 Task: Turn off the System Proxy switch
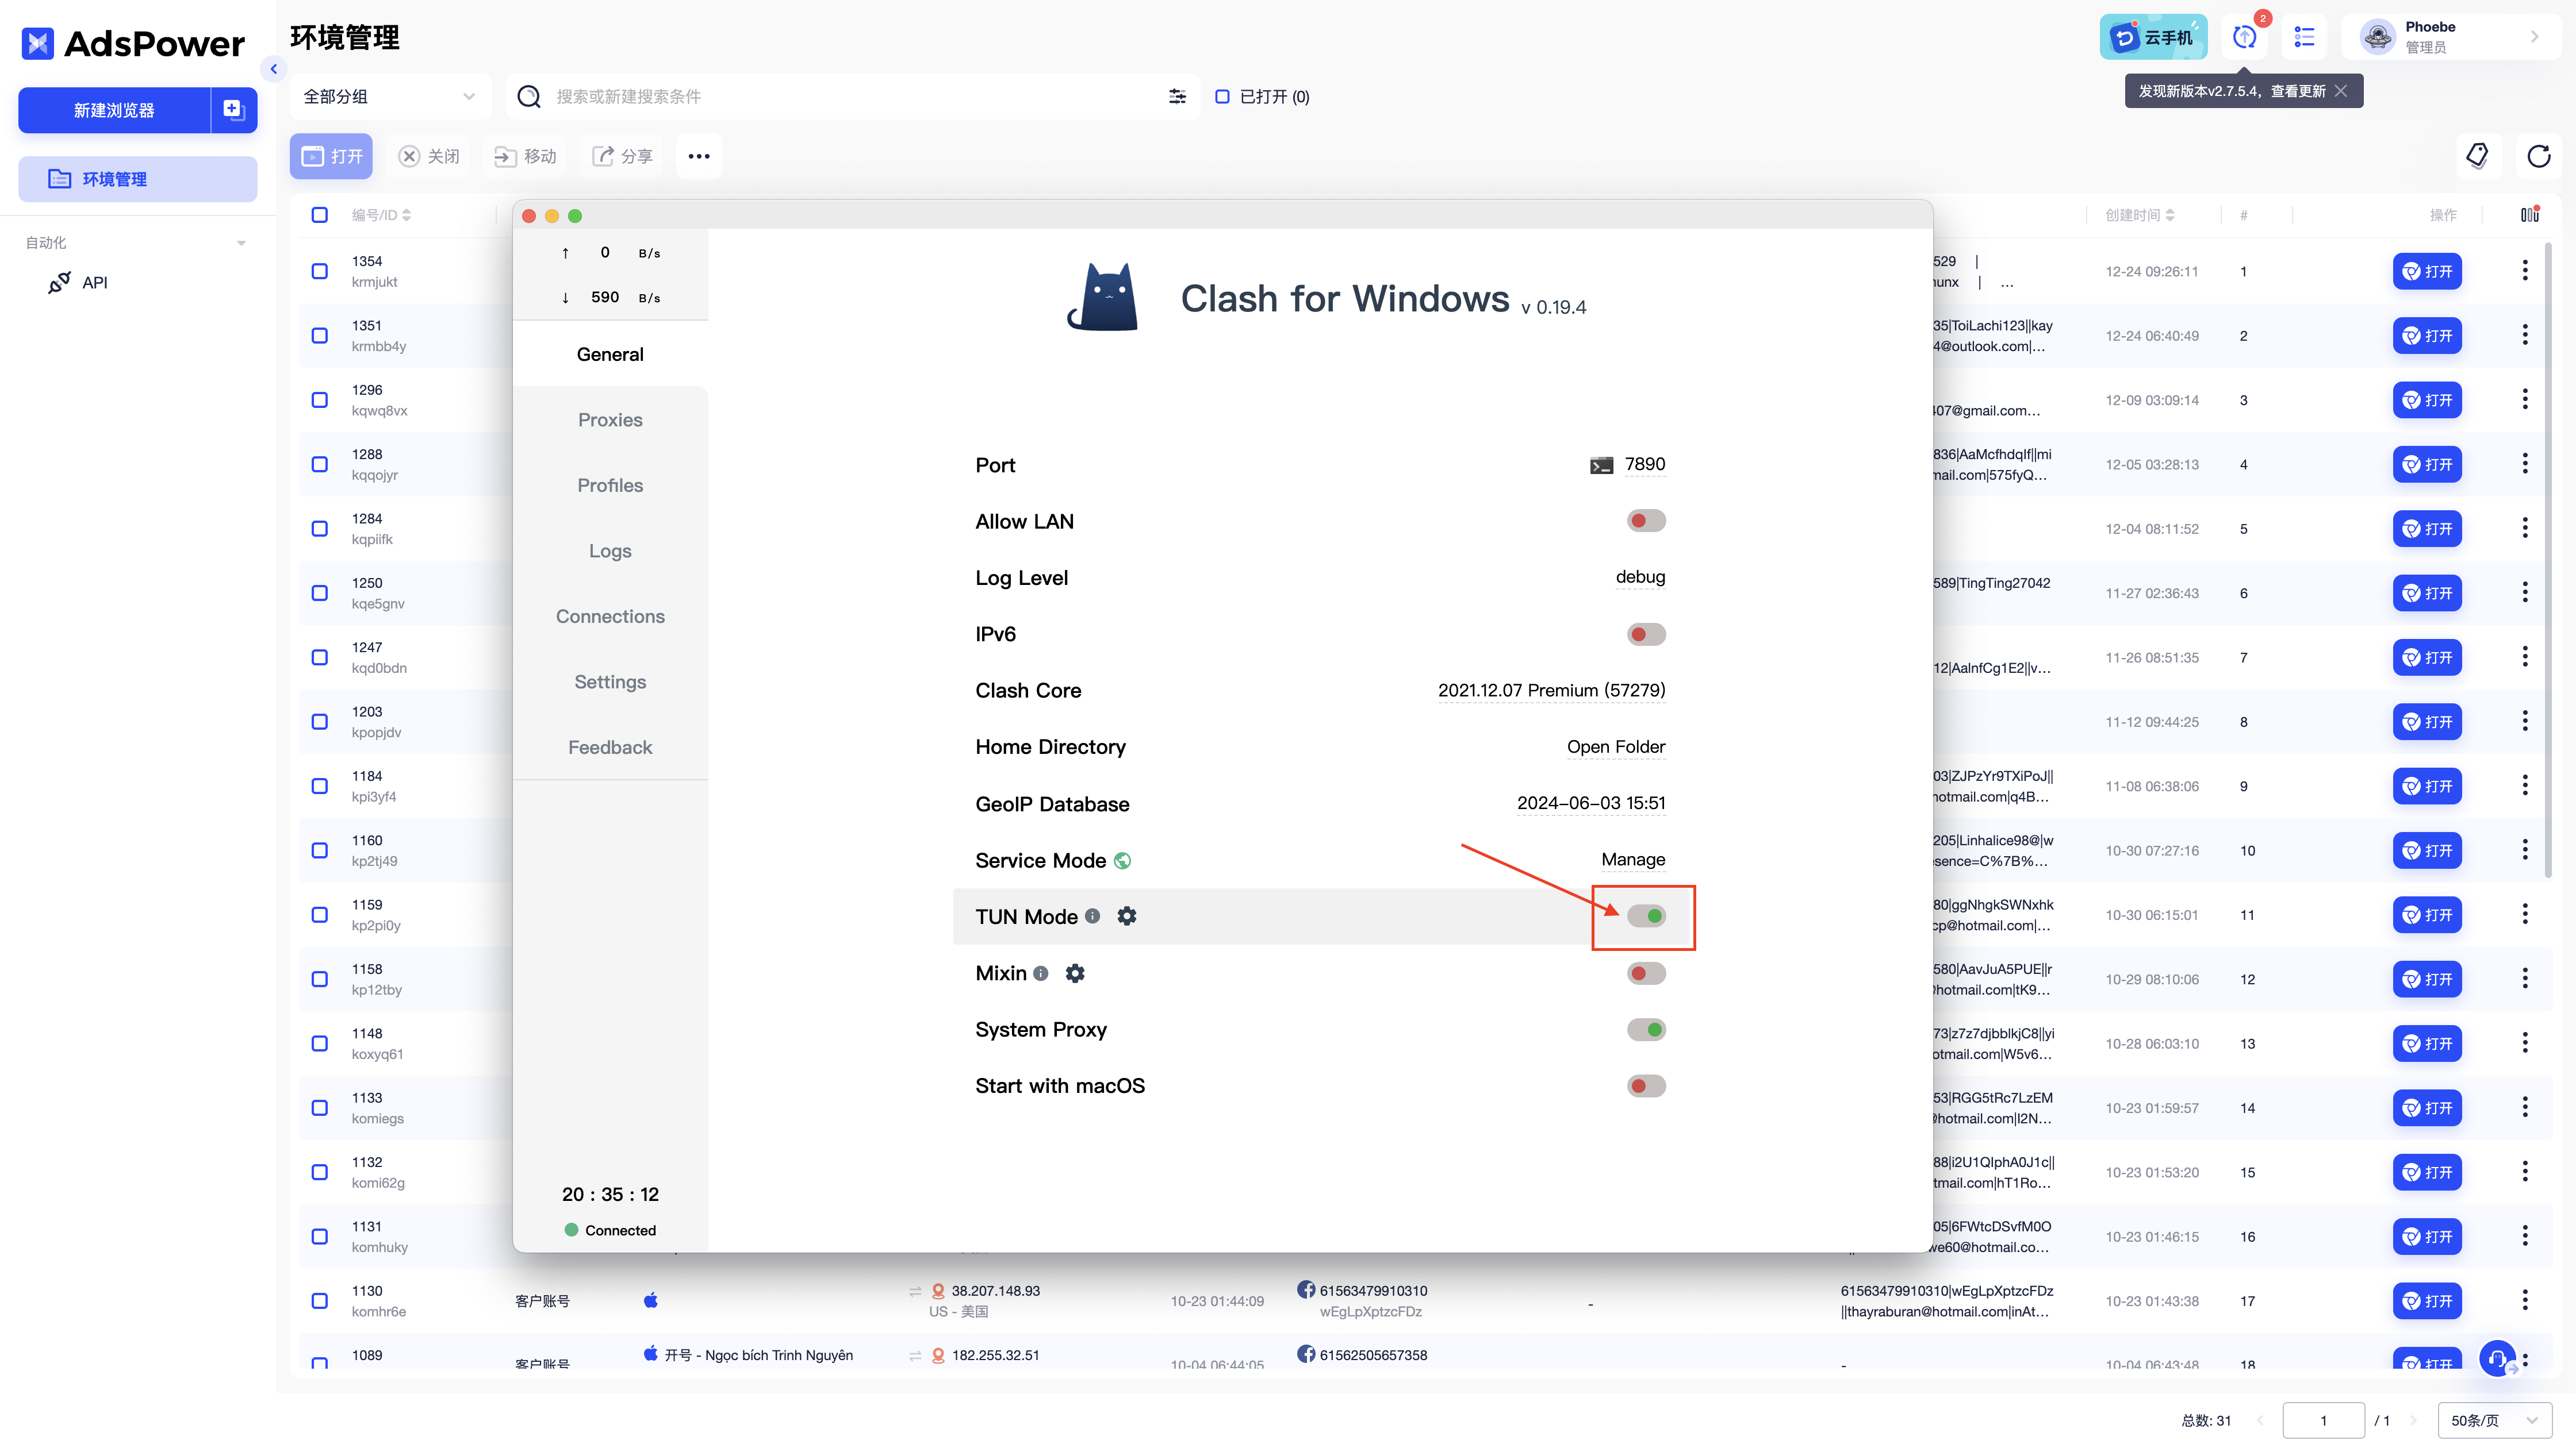pos(1646,1029)
